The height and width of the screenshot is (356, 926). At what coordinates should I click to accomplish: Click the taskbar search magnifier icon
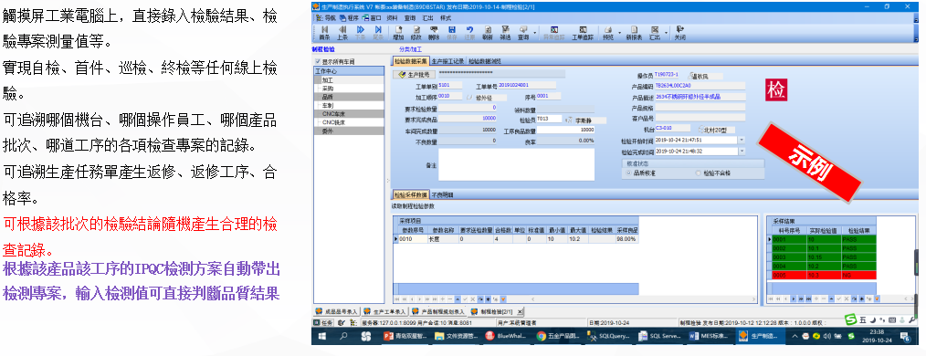pyautogui.click(x=343, y=336)
